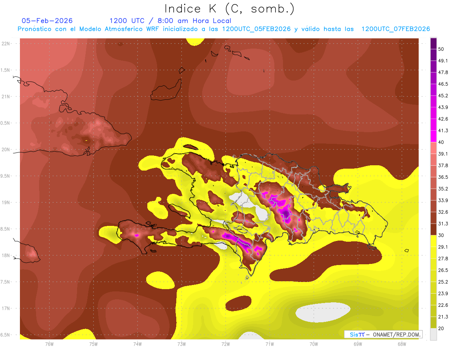
Task: Click the '73W' longitude label
Action: click(182, 343)
